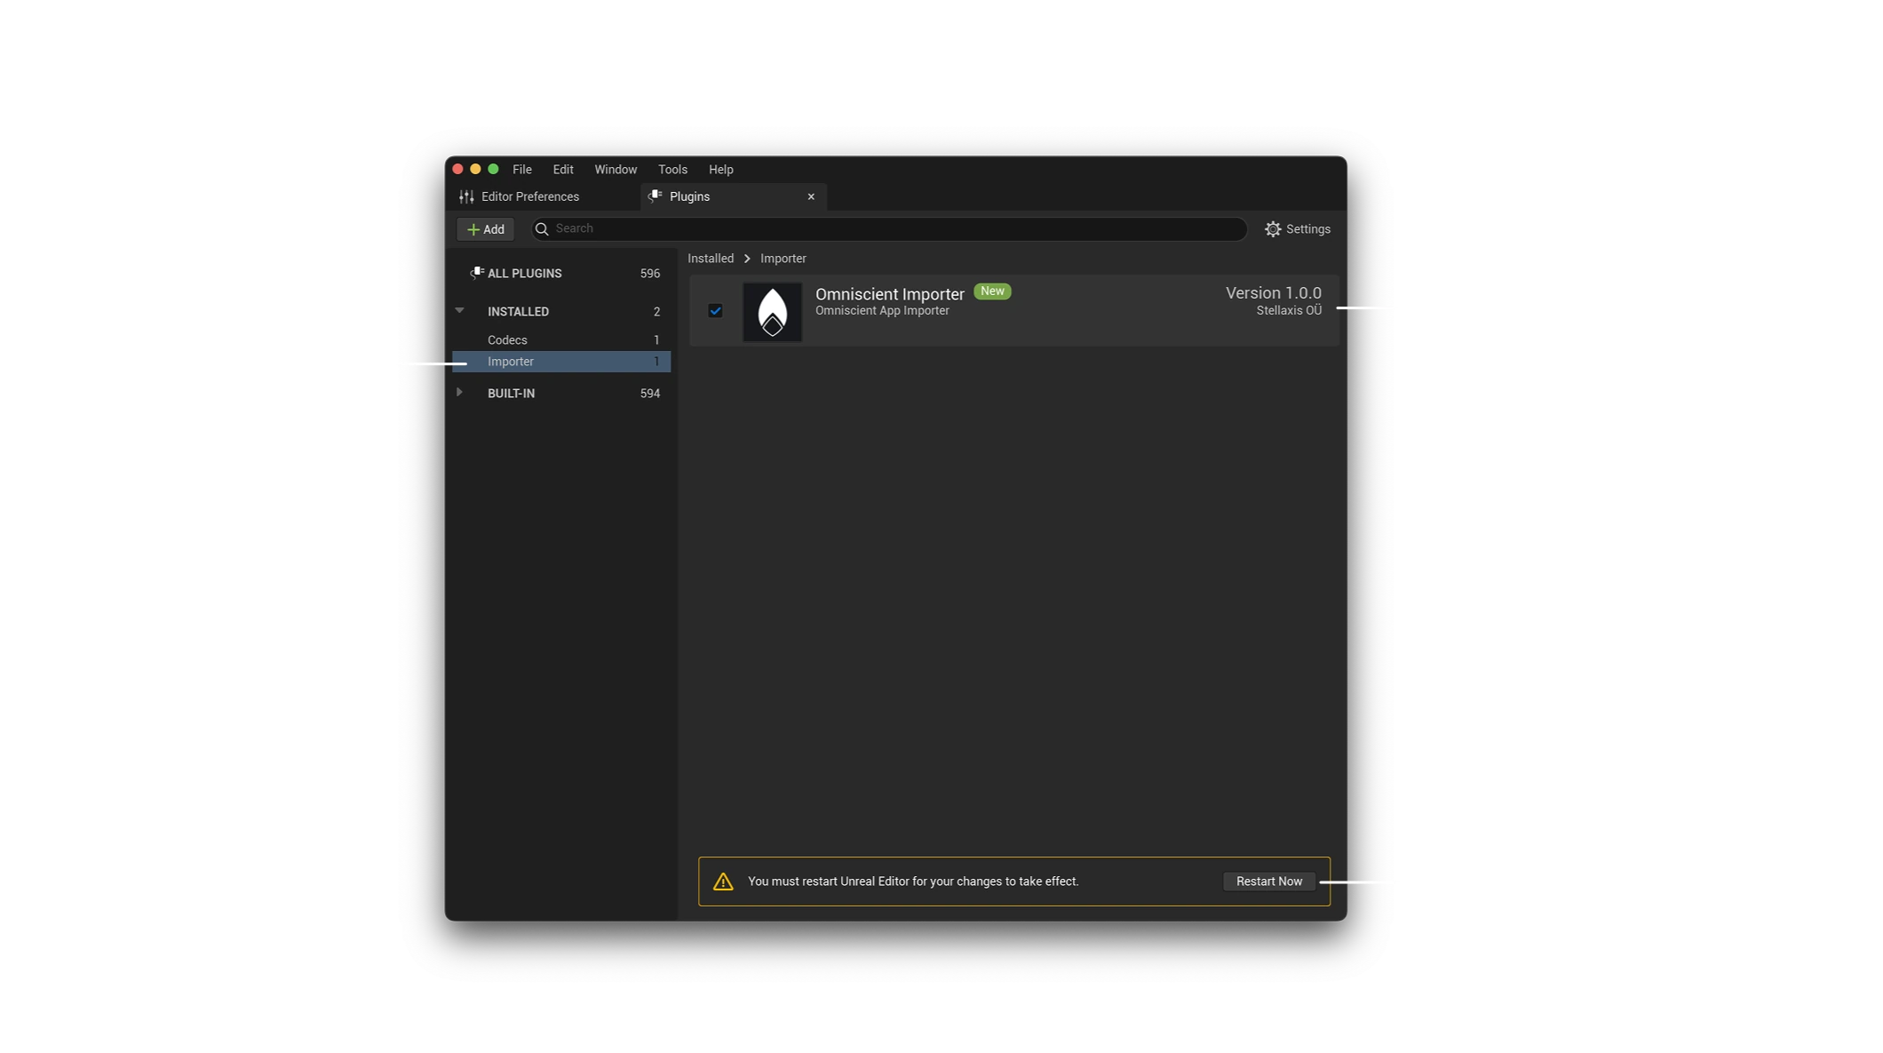Click the Version 1.0.0 text
Image resolution: width=1883 pixels, height=1053 pixels.
1274,292
